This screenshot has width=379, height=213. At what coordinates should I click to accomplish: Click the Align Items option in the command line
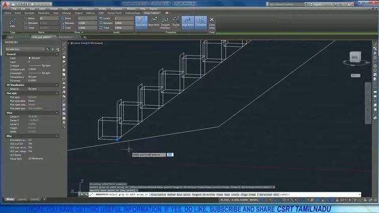click(x=248, y=195)
